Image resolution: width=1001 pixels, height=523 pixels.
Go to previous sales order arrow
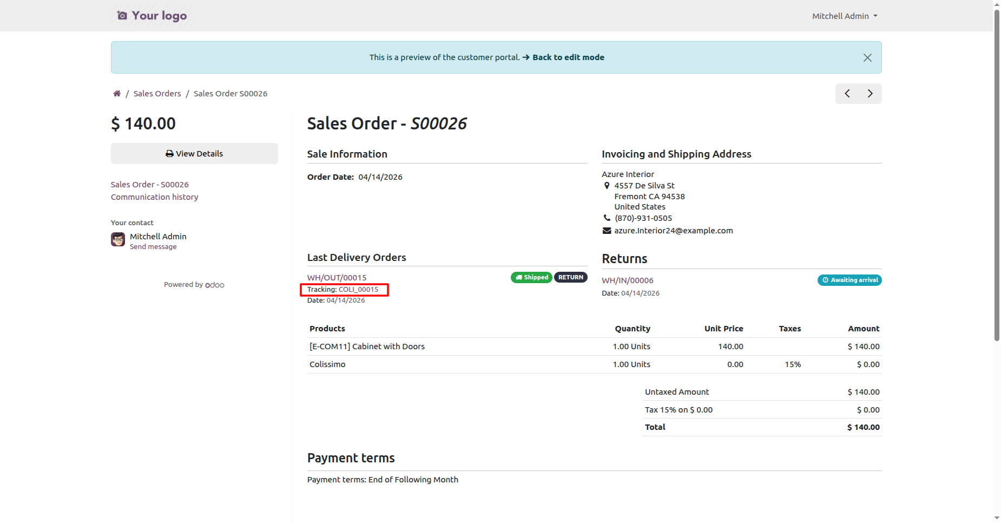coord(847,94)
